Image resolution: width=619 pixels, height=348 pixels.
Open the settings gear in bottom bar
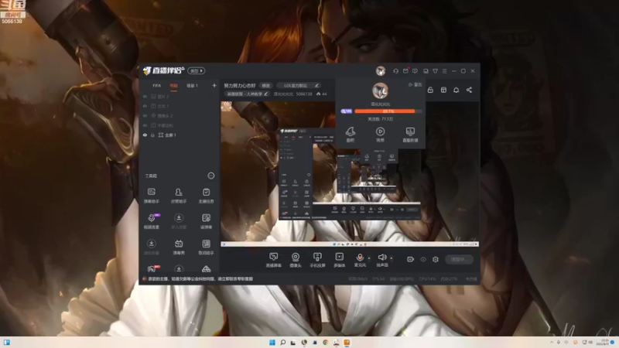click(x=436, y=259)
